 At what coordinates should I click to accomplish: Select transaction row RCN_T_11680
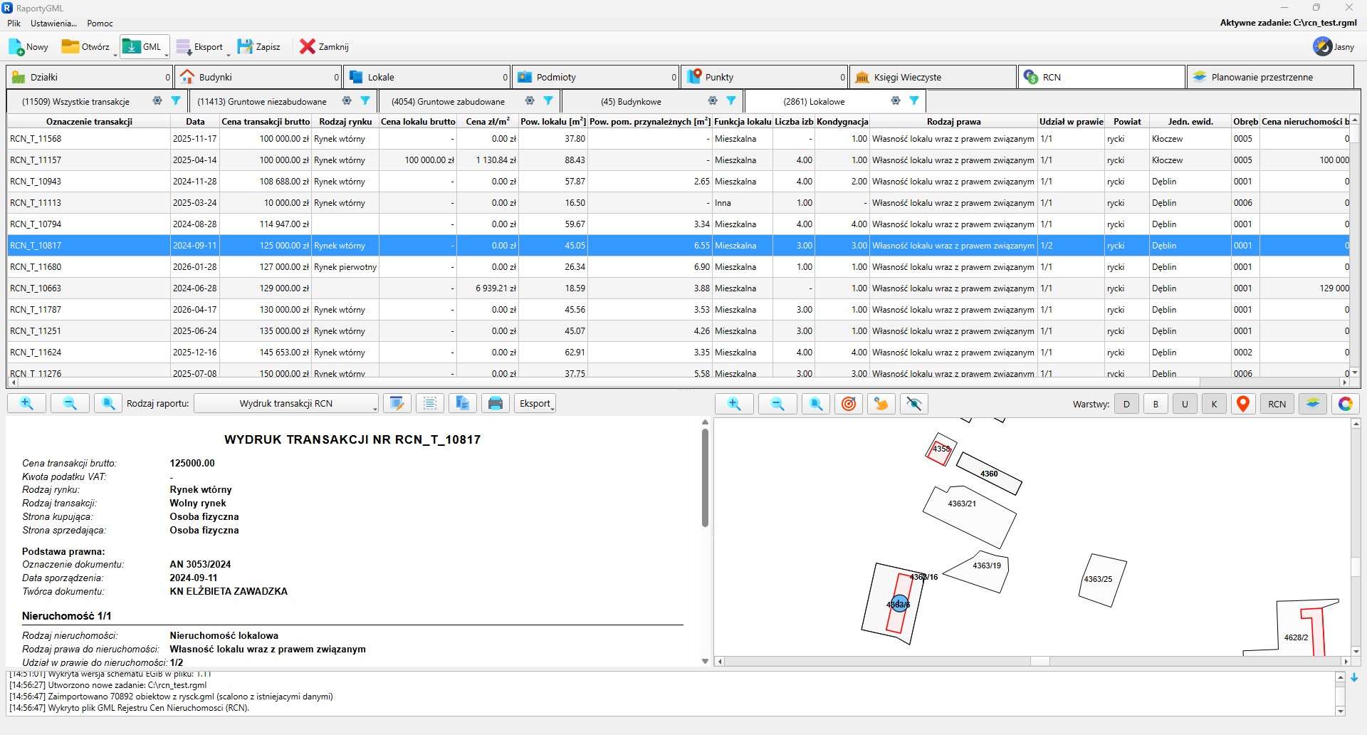pos(680,267)
